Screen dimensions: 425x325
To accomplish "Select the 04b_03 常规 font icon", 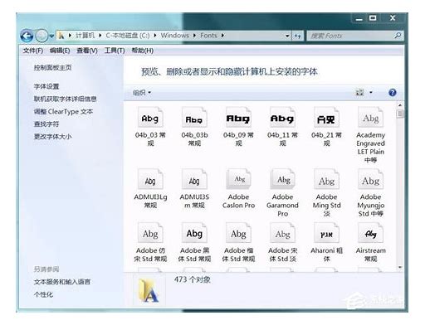I will [150, 118].
